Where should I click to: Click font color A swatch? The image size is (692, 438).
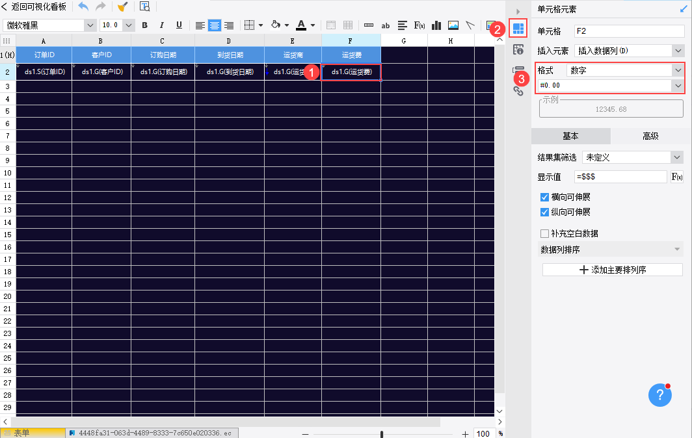[x=301, y=25]
